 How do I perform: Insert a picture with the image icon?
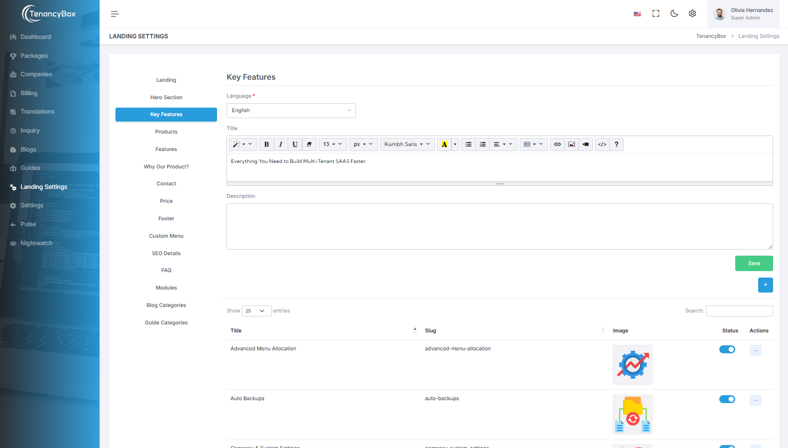[x=571, y=145]
